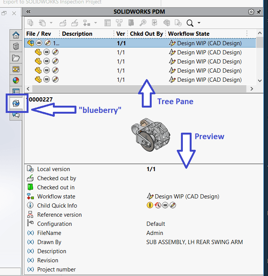Viewport: 268px width, 276px height.
Task: Sort by the Chkd Out By column header
Action: coord(146,33)
